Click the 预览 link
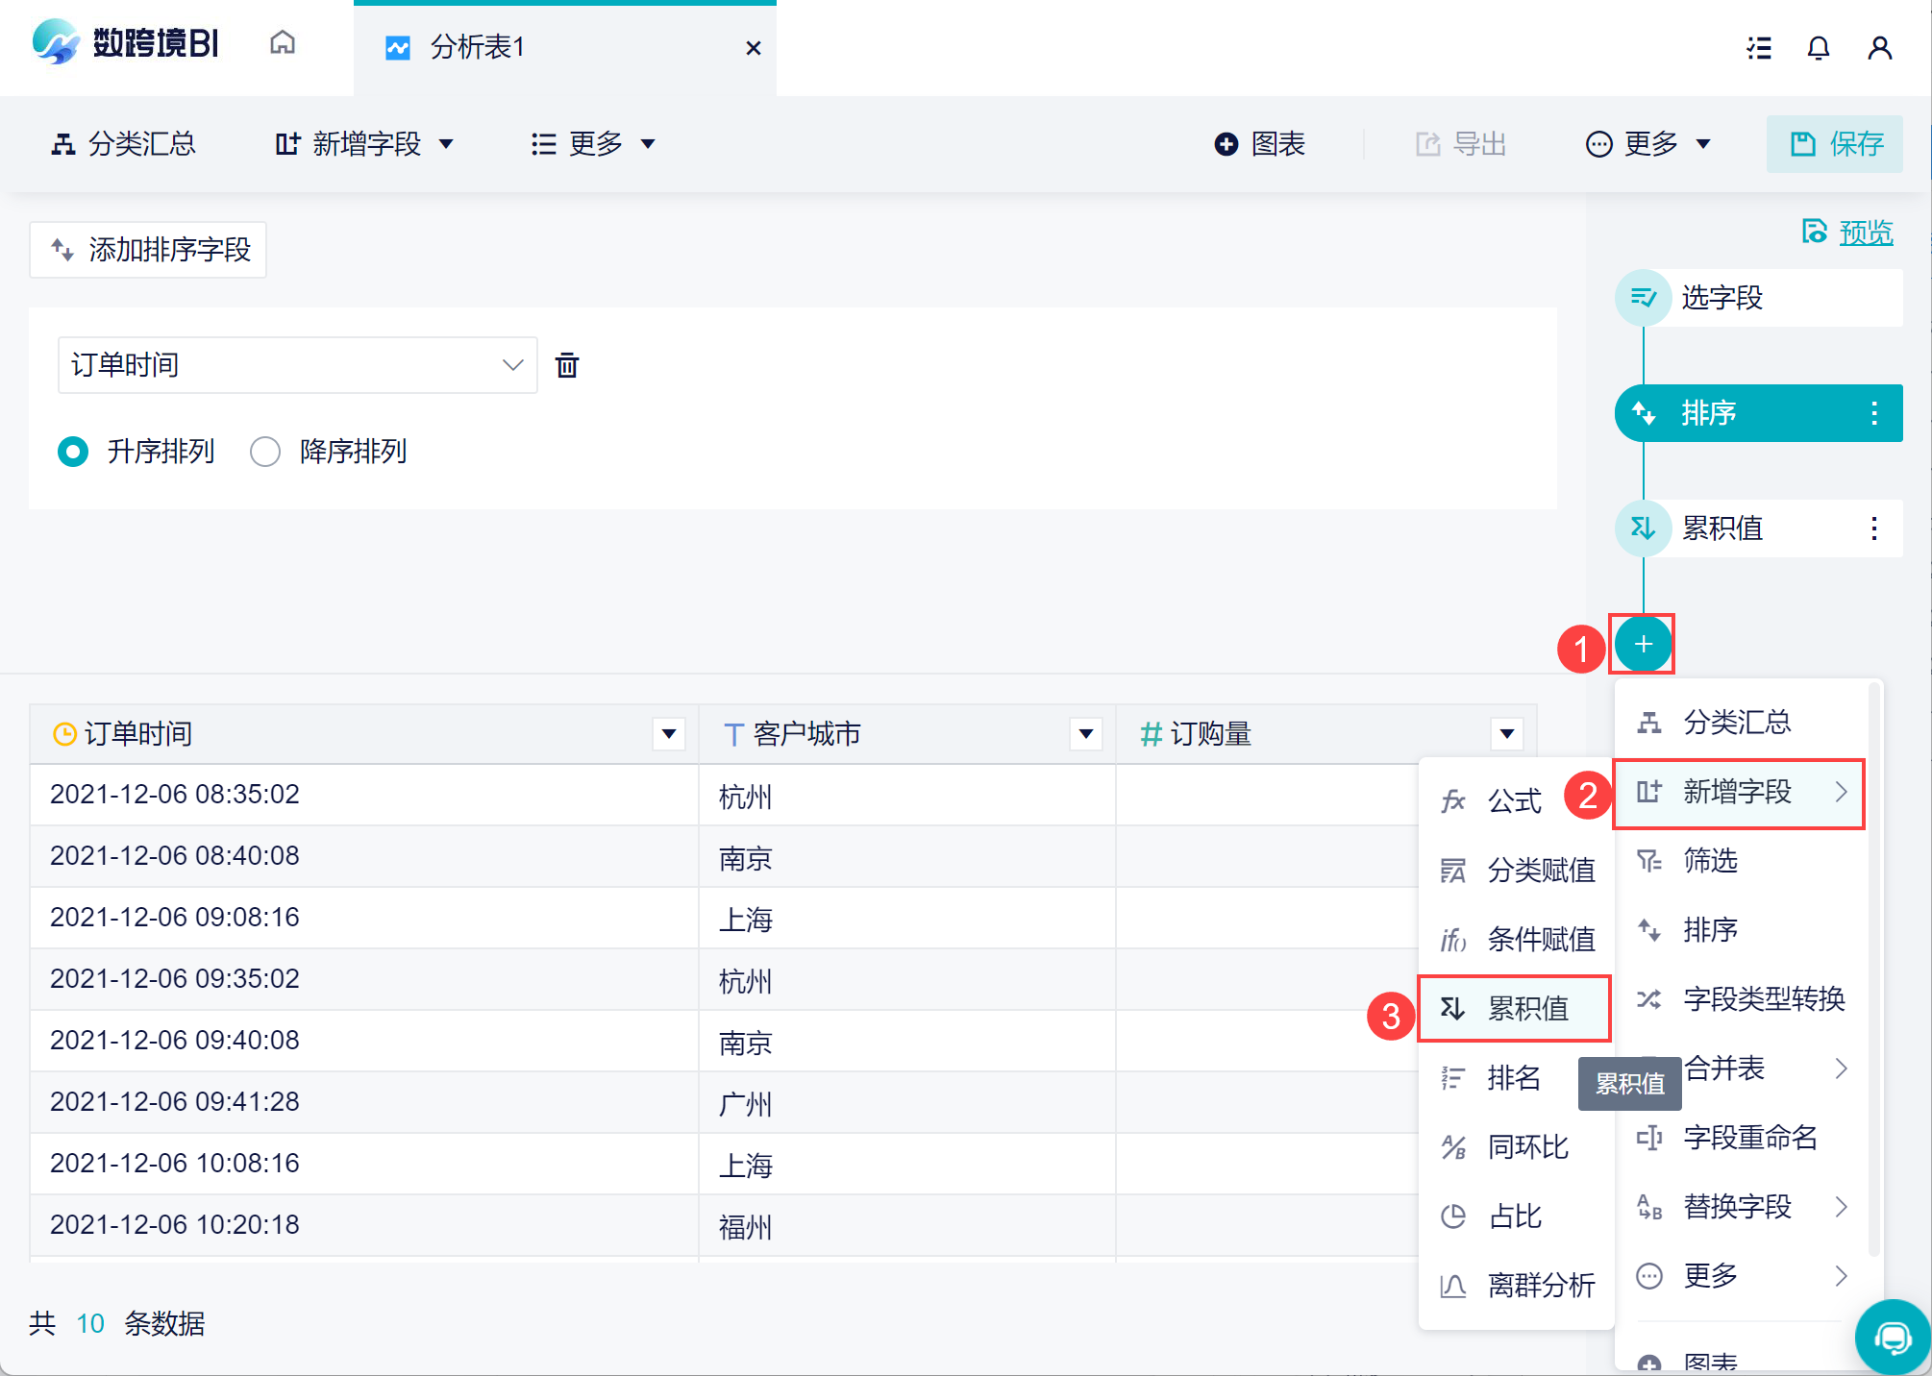 pos(1865,233)
